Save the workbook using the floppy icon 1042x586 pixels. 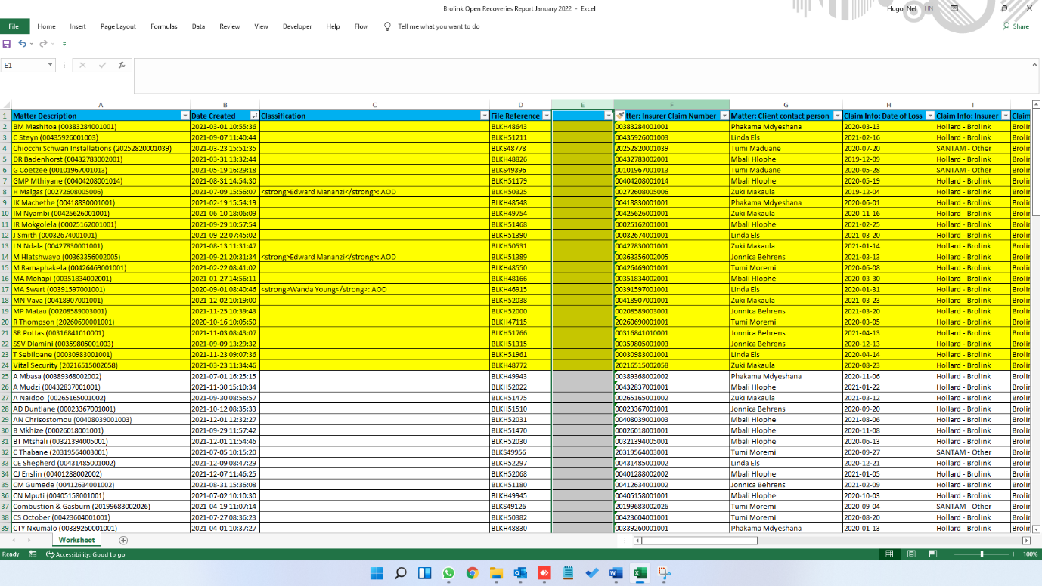pos(7,44)
